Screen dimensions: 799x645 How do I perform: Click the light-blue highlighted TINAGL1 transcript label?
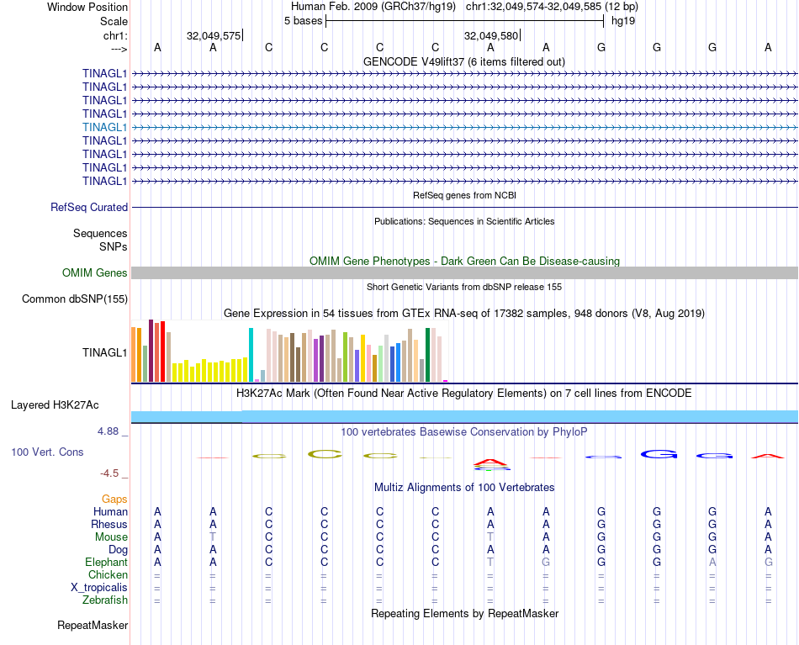pos(104,127)
